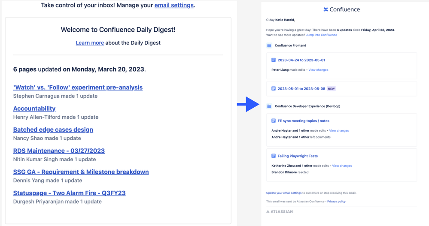The width and height of the screenshot is (429, 226).
Task: Click 'Welcome to Confluence Daily Digest!' heading
Action: [x=118, y=30]
